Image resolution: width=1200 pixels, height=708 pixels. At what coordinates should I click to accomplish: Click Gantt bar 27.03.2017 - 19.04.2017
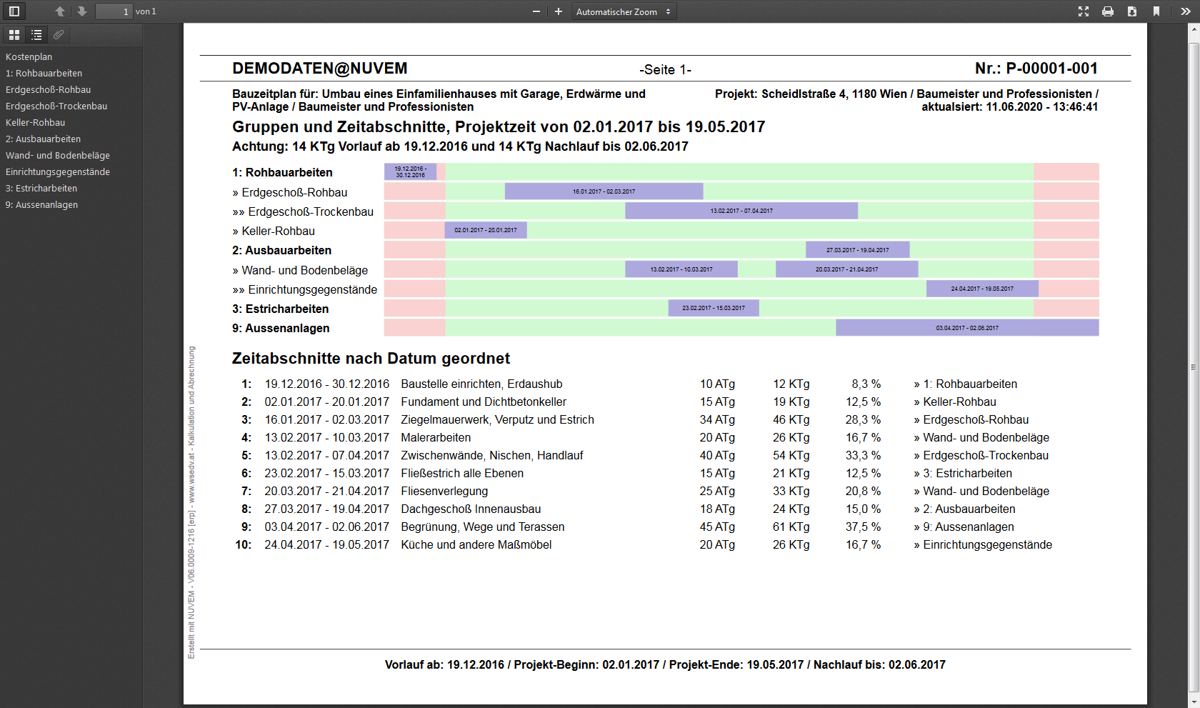857,250
